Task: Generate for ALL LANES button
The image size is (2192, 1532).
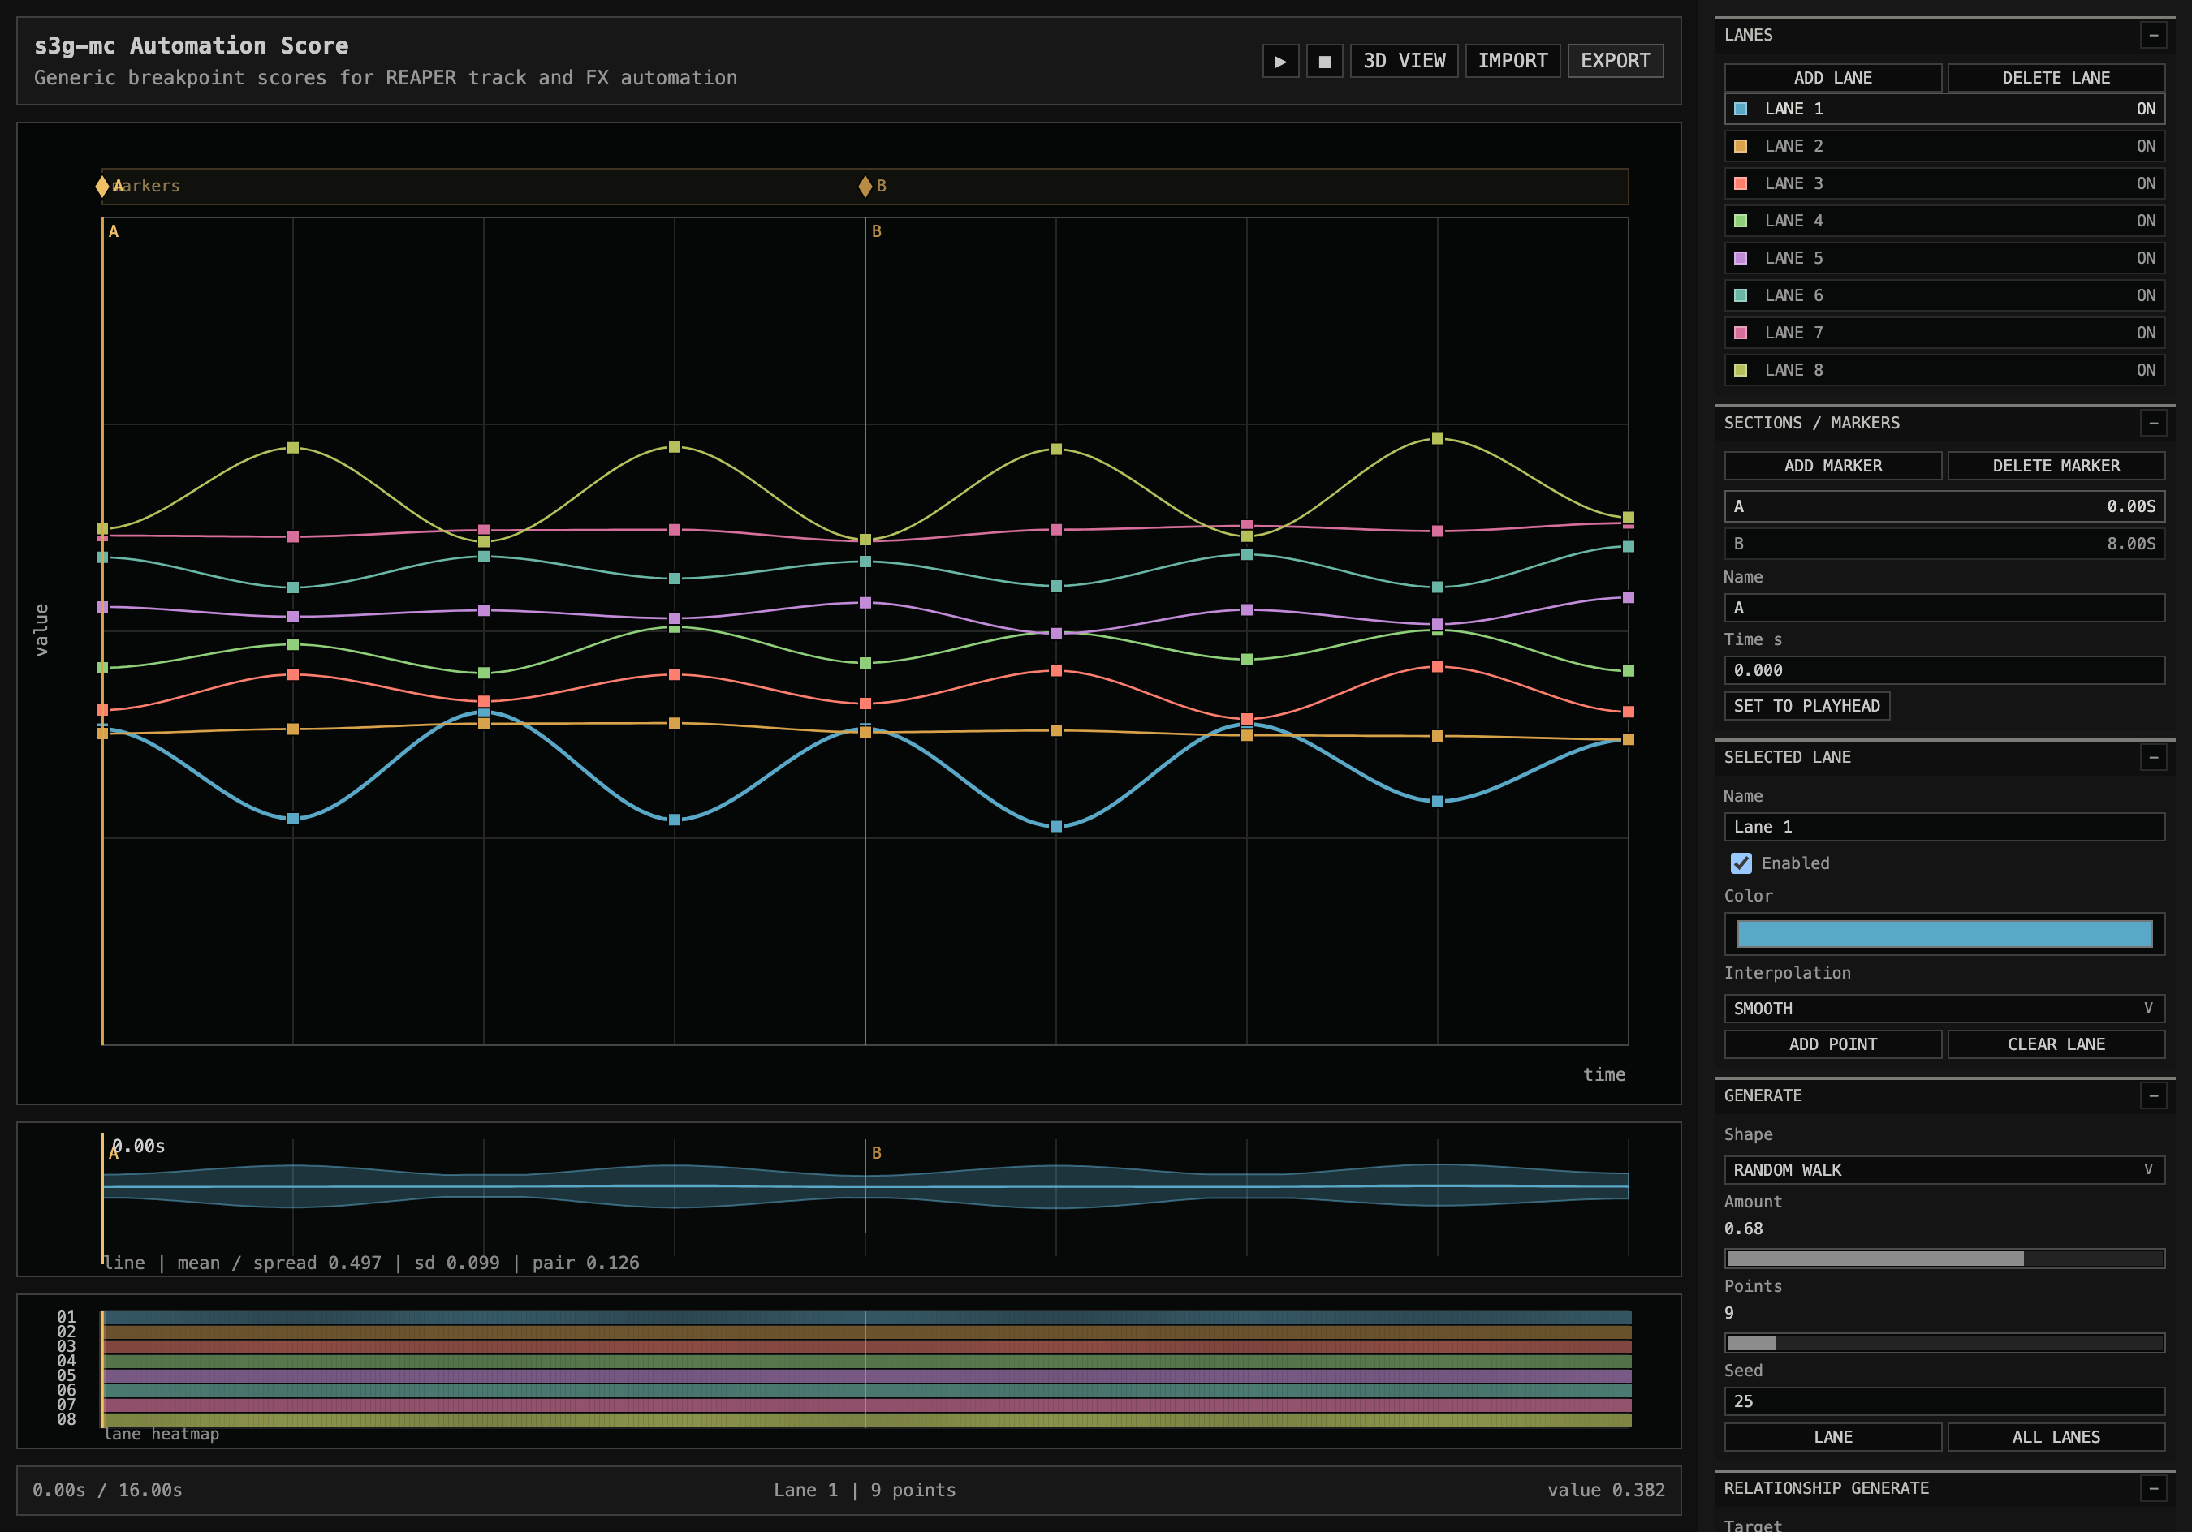Action: click(2056, 1436)
